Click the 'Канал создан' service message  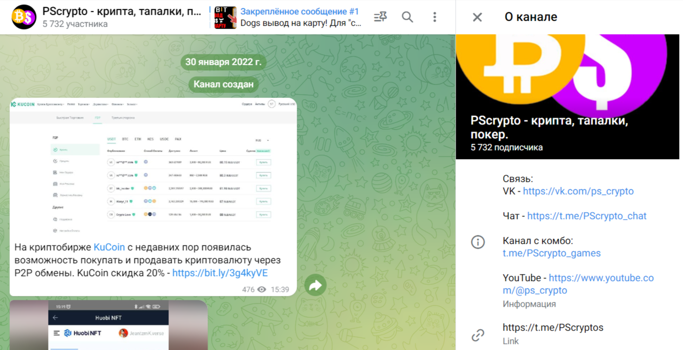click(x=223, y=84)
